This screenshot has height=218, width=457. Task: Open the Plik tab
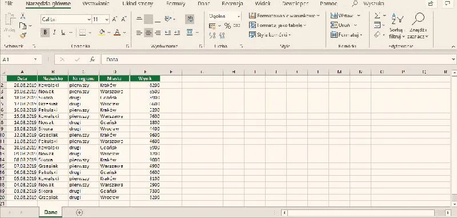pyautogui.click(x=9, y=3)
